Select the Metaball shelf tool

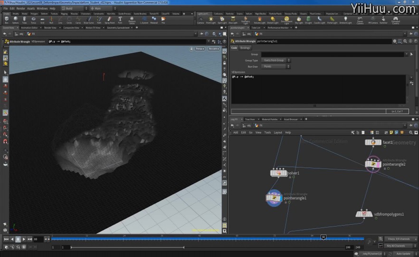154,20
